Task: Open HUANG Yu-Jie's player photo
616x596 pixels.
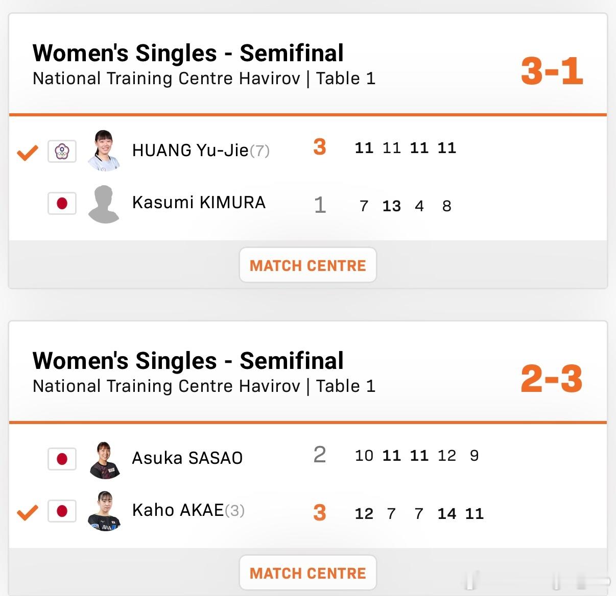Action: pos(104,151)
